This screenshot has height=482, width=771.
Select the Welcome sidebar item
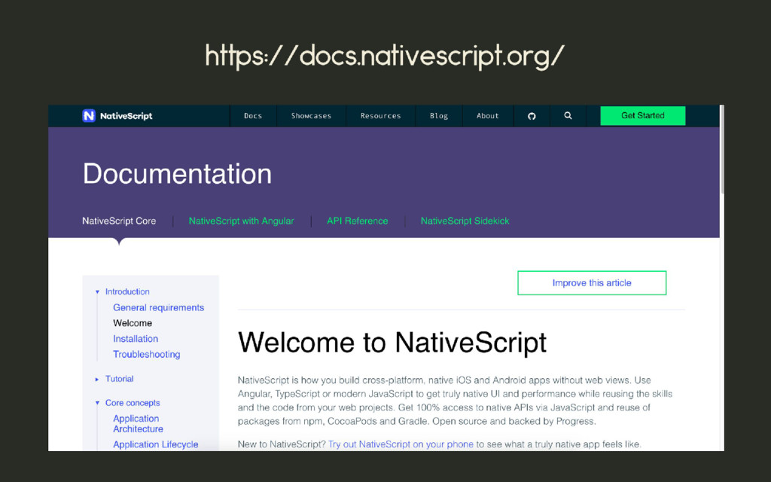click(133, 323)
